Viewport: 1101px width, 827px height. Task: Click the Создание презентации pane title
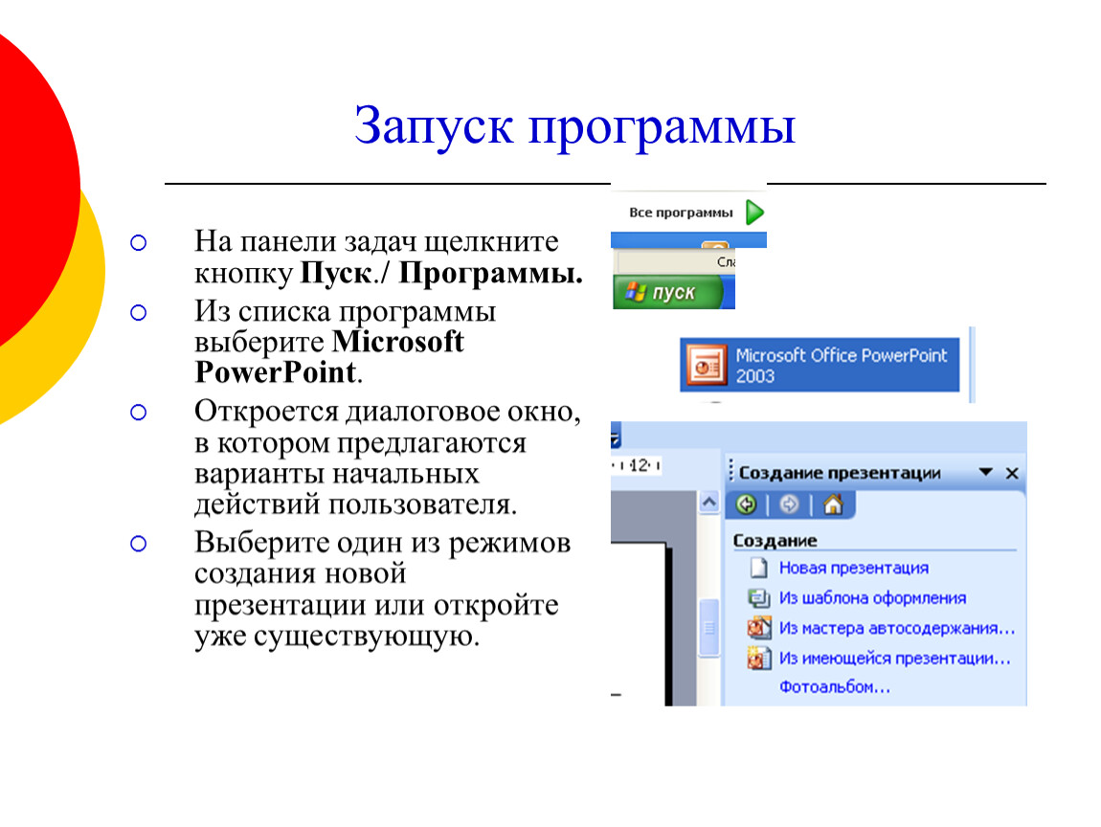840,473
